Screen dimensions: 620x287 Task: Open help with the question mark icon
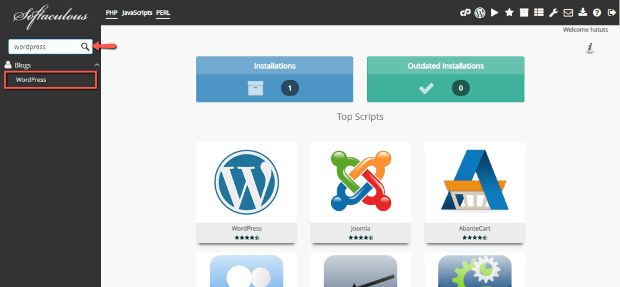(x=597, y=12)
